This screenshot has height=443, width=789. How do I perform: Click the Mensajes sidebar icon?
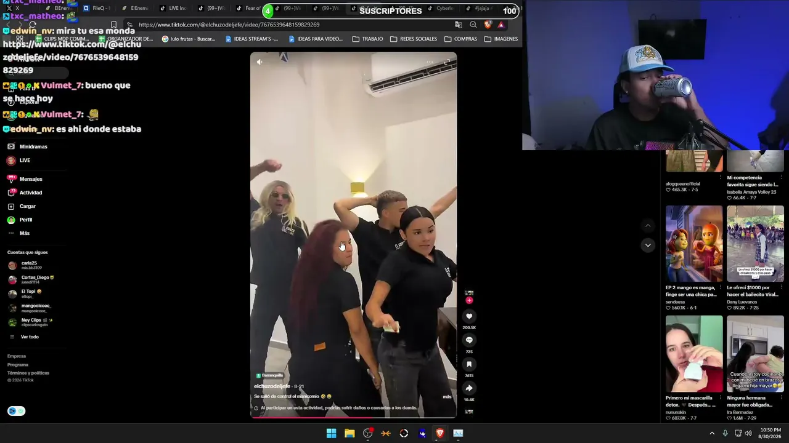click(11, 179)
